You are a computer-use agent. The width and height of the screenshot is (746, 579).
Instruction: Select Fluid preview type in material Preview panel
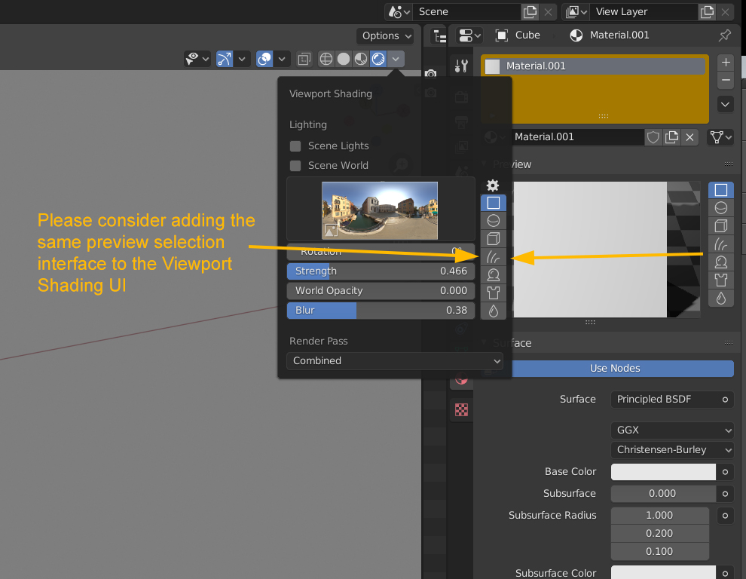[721, 299]
